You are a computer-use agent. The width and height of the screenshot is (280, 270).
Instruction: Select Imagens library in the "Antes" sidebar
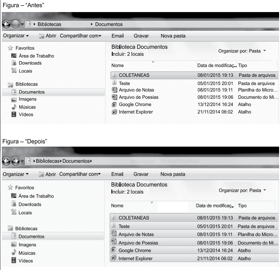point(28,99)
